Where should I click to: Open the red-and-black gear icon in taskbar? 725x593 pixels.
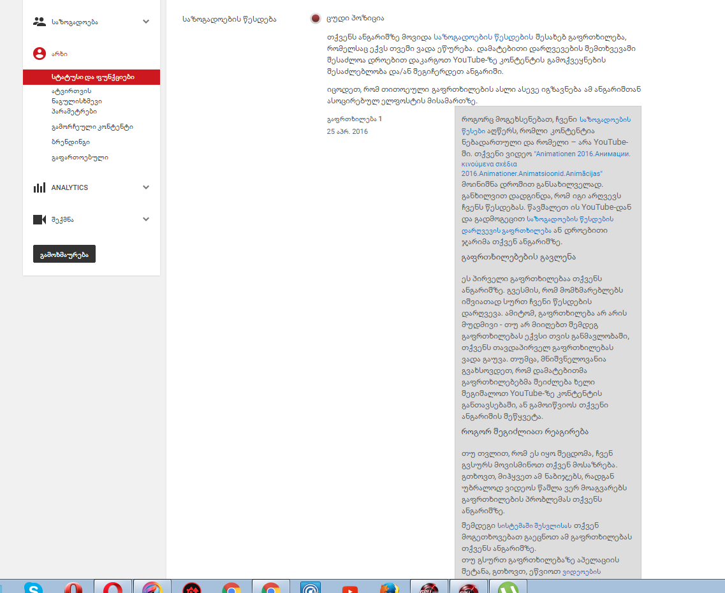192,587
